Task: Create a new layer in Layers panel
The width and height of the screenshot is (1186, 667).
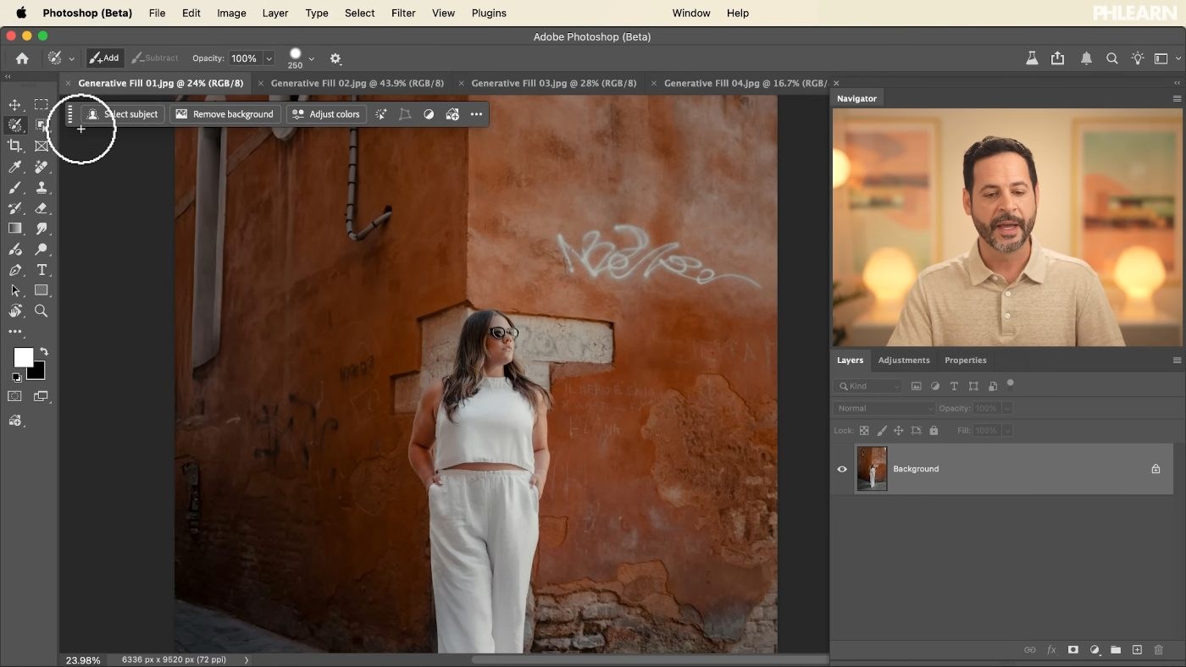Action: coord(1137,650)
